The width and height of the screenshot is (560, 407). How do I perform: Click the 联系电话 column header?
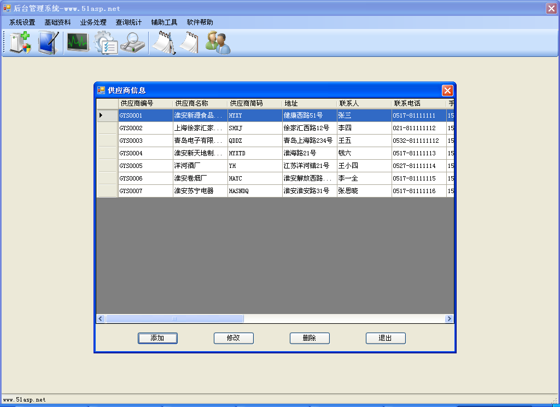pos(419,103)
